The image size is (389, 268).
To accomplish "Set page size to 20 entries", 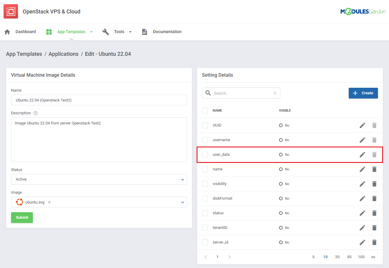I will [337, 257].
